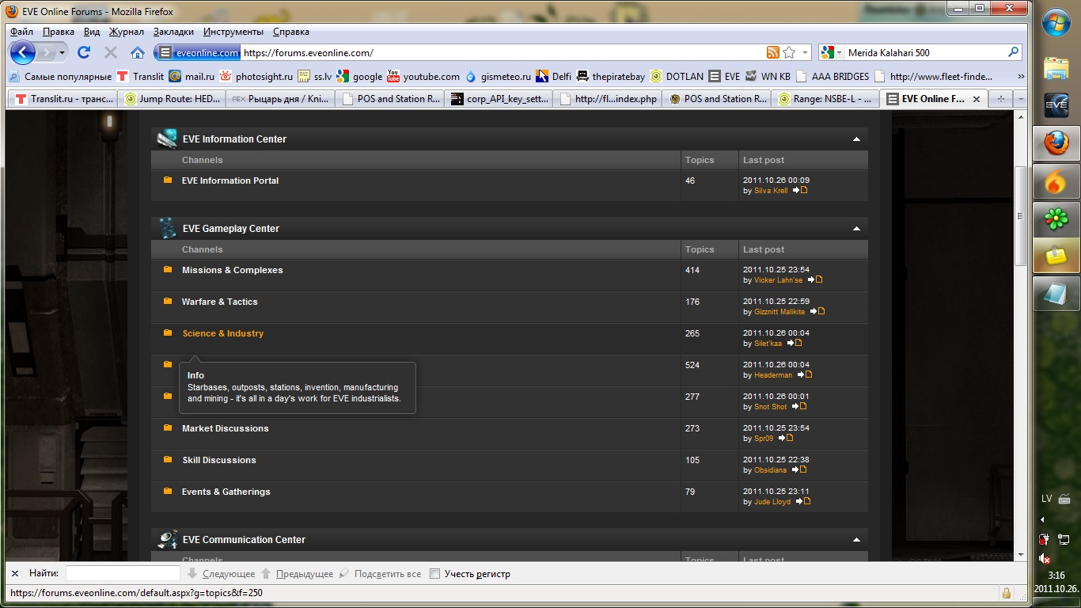Collapse the EVE Communication Center section
Screen dimensions: 1081x608
856,540
